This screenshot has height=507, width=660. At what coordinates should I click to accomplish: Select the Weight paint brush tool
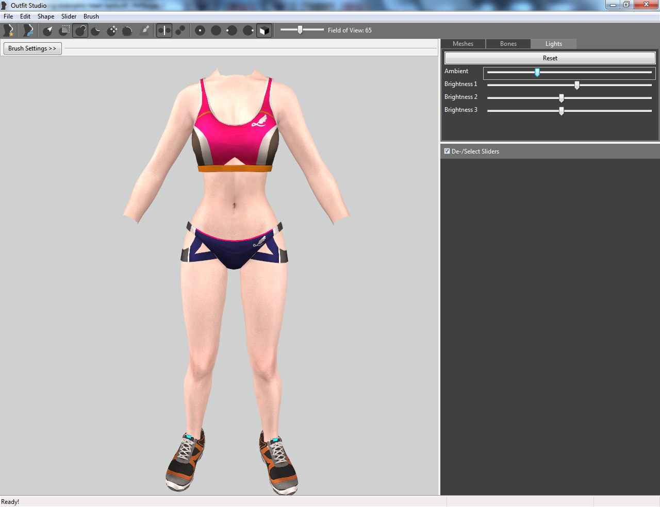click(145, 30)
